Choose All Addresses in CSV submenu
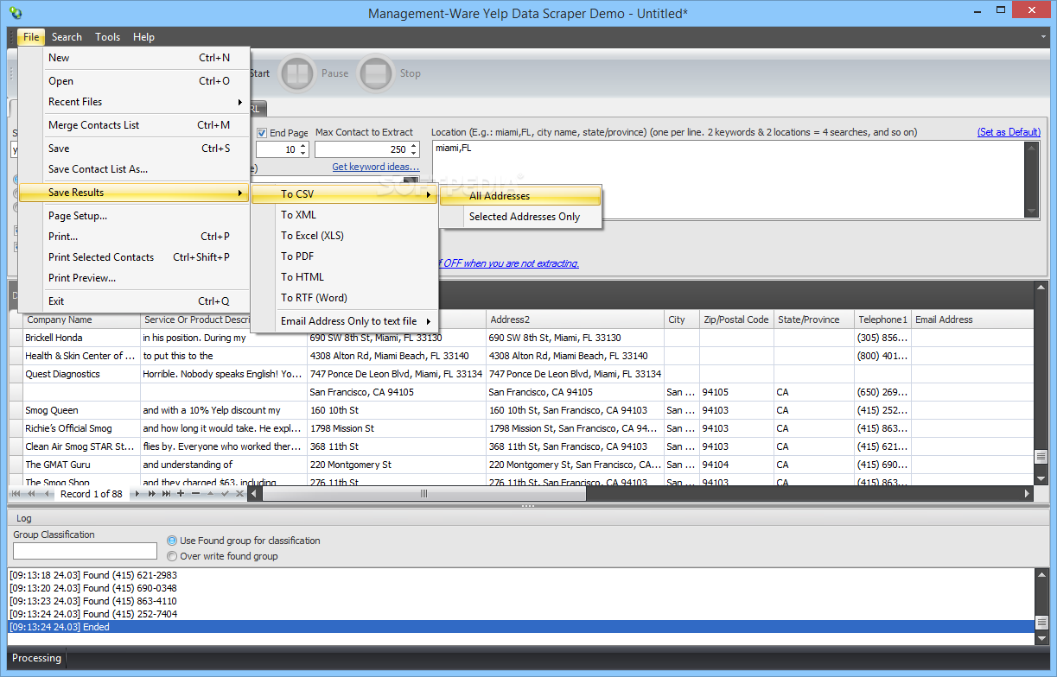This screenshot has width=1057, height=677. pos(520,196)
